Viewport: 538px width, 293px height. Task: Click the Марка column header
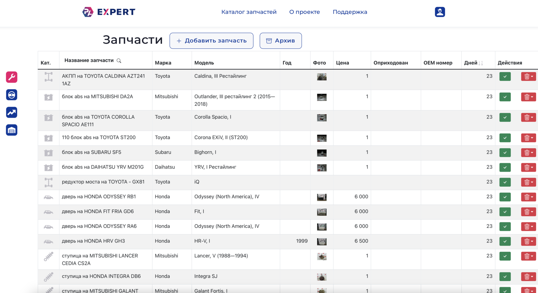click(x=163, y=63)
